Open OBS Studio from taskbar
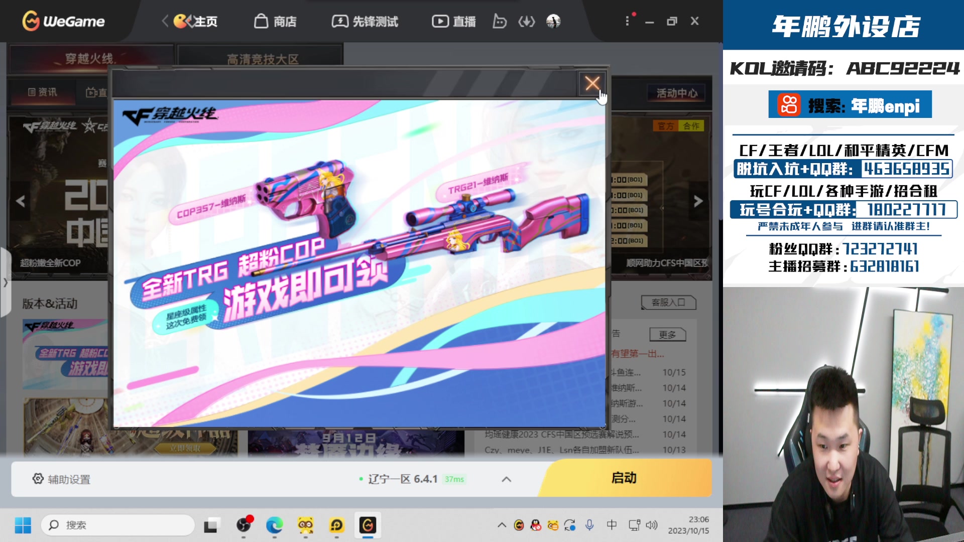This screenshot has height=542, width=964. point(244,525)
